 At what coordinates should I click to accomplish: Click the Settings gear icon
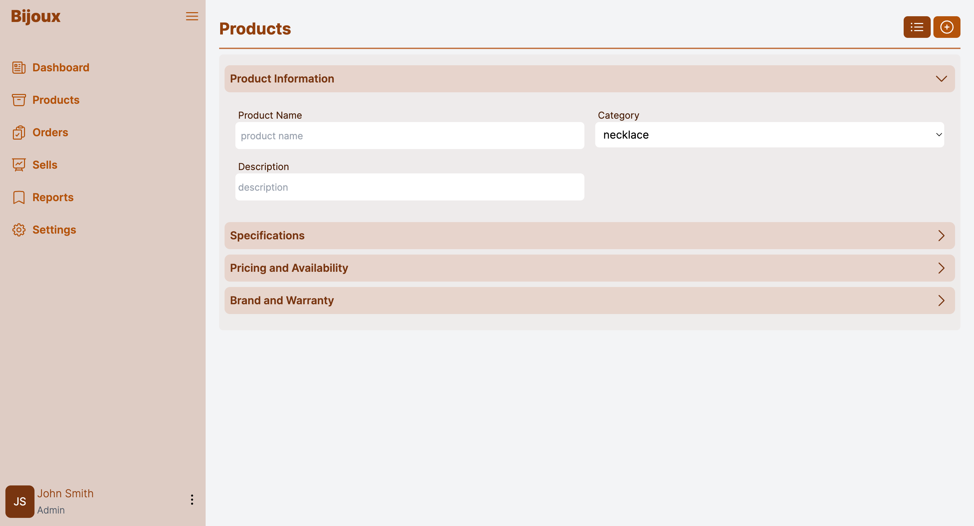tap(19, 230)
